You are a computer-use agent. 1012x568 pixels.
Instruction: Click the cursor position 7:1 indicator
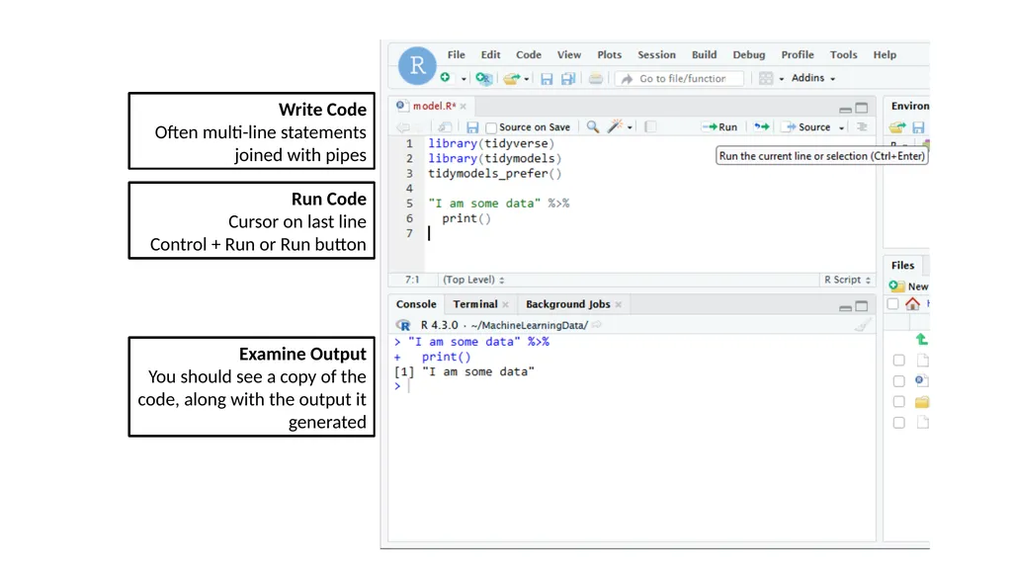[412, 280]
